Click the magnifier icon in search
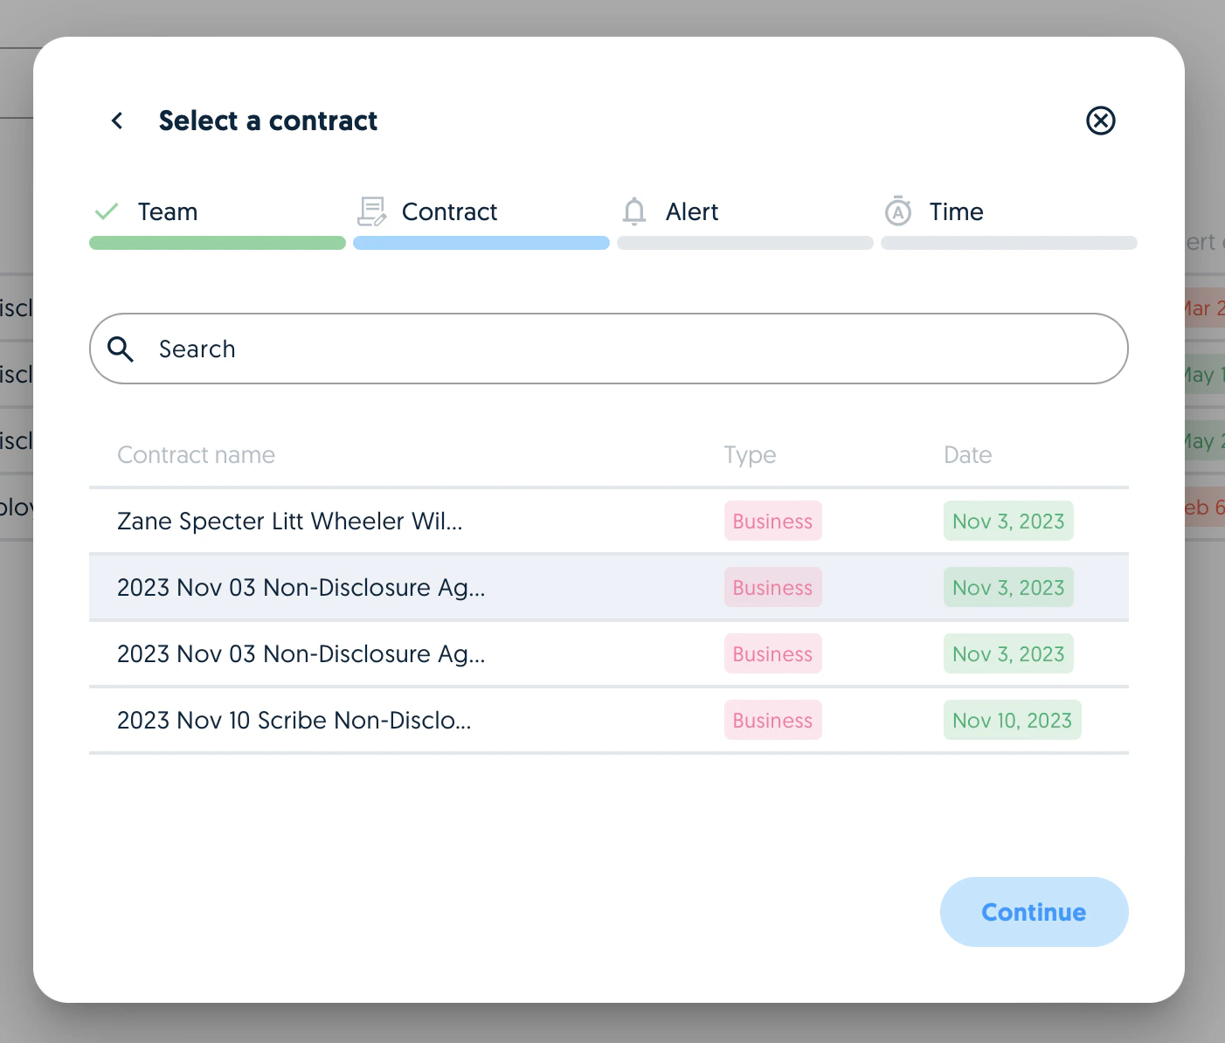Viewport: 1225px width, 1043px height. 121,349
